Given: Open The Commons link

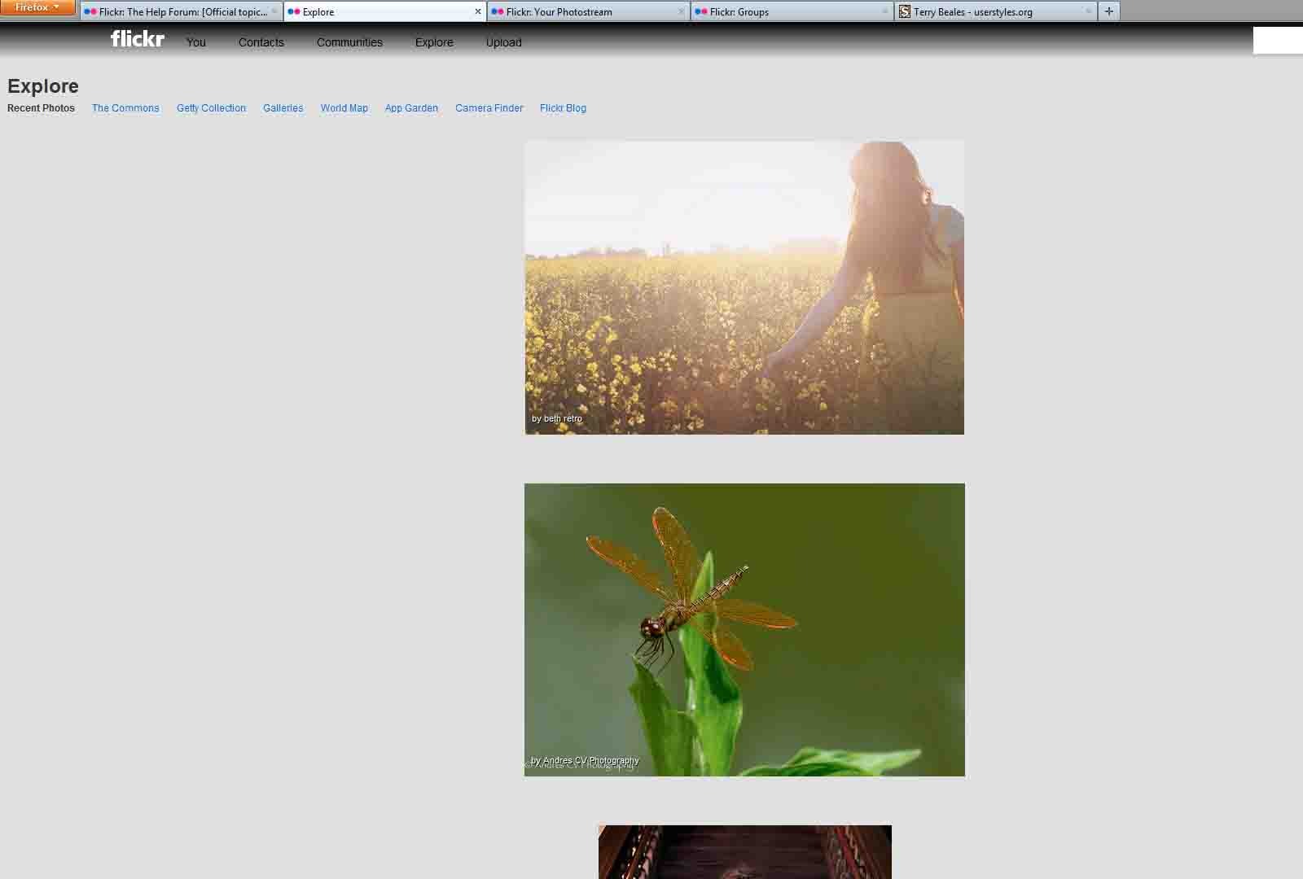Looking at the screenshot, I should [x=125, y=108].
